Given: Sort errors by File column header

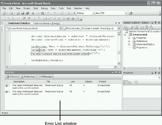Looking at the screenshot, I should 57,82.
